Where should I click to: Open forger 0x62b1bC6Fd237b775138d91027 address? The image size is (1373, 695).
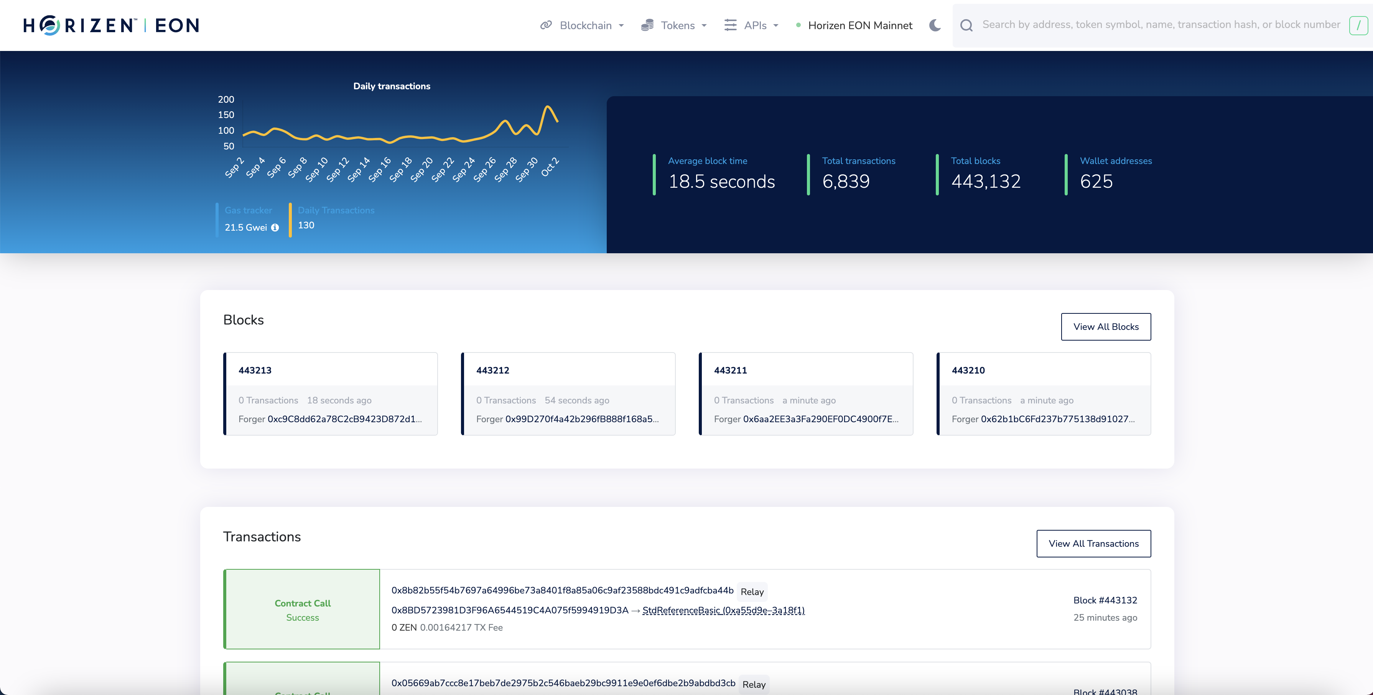pyautogui.click(x=1057, y=419)
